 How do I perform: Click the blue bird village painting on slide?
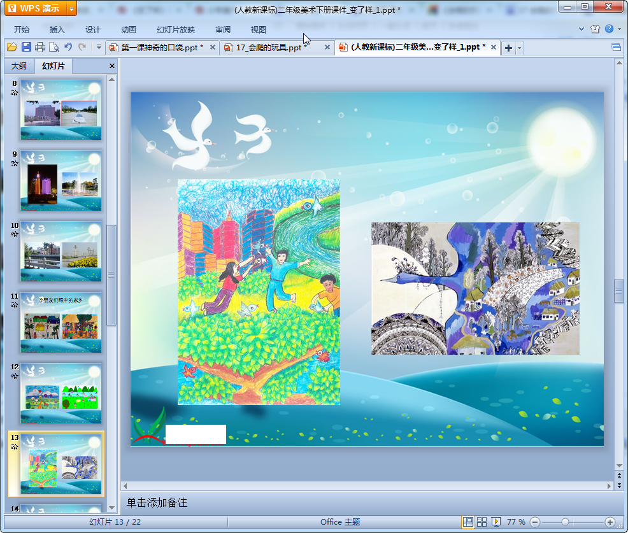(475, 288)
